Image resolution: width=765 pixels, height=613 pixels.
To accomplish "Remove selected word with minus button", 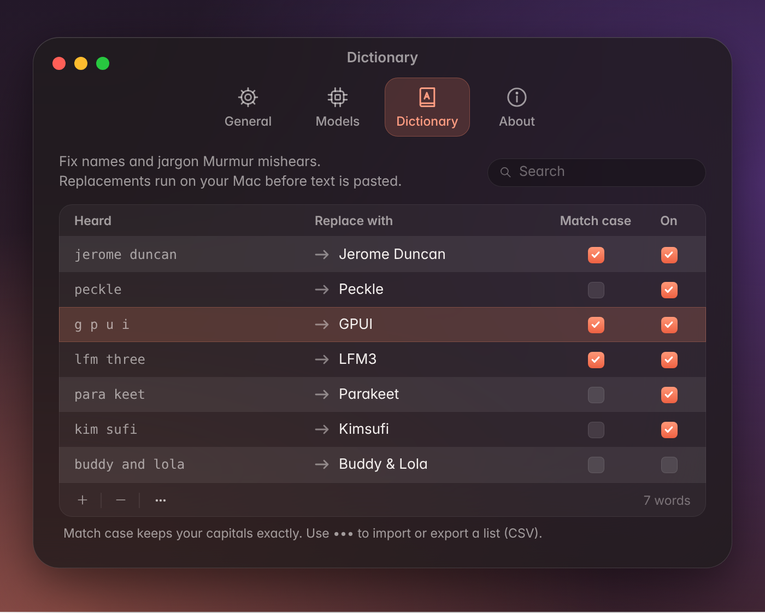I will pyautogui.click(x=121, y=500).
